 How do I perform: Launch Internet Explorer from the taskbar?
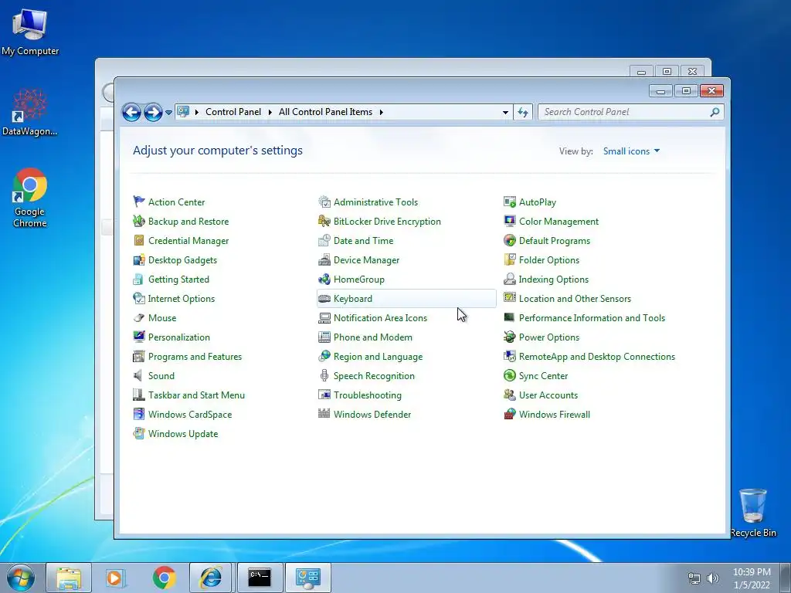point(210,578)
